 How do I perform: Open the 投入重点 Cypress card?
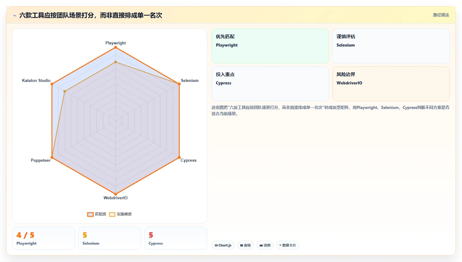[270, 84]
